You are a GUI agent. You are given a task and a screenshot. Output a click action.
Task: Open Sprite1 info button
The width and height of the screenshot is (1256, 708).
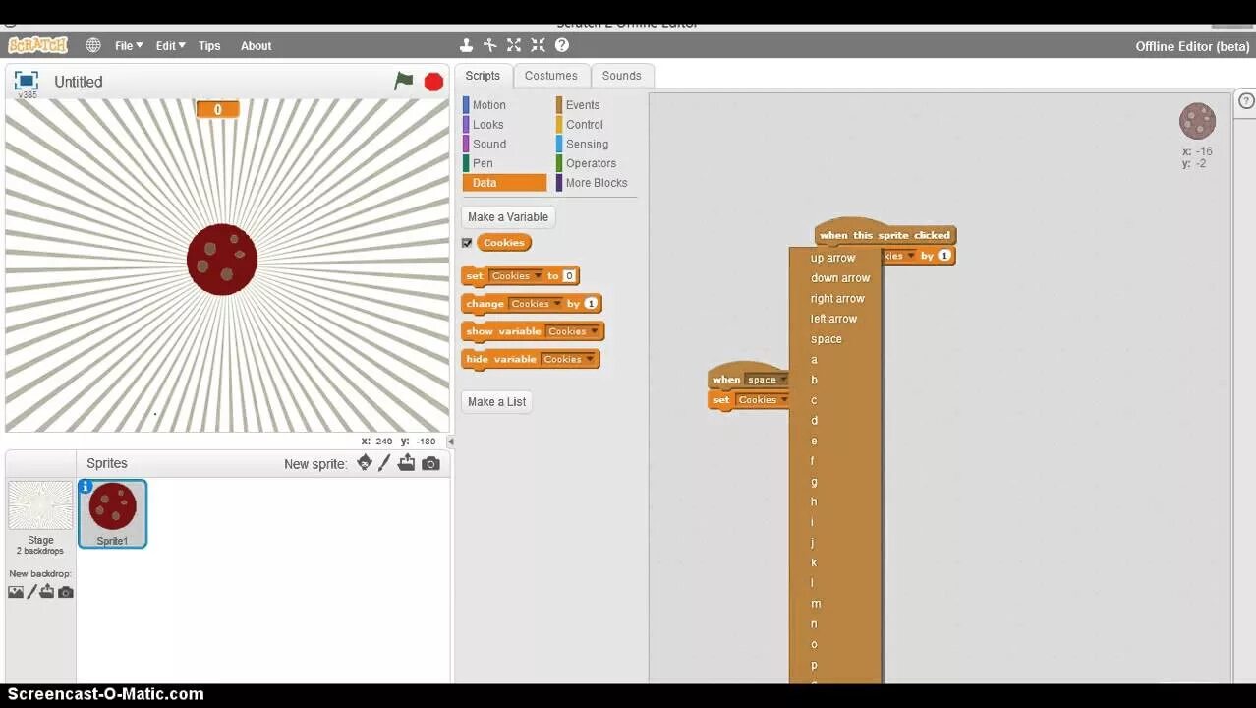[86, 486]
